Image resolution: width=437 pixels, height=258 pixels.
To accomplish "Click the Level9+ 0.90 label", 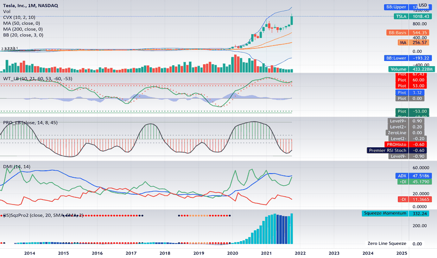I will [406, 121].
